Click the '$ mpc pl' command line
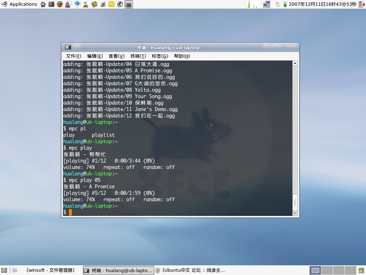Image resolution: width=366 pixels, height=275 pixels. [75, 129]
